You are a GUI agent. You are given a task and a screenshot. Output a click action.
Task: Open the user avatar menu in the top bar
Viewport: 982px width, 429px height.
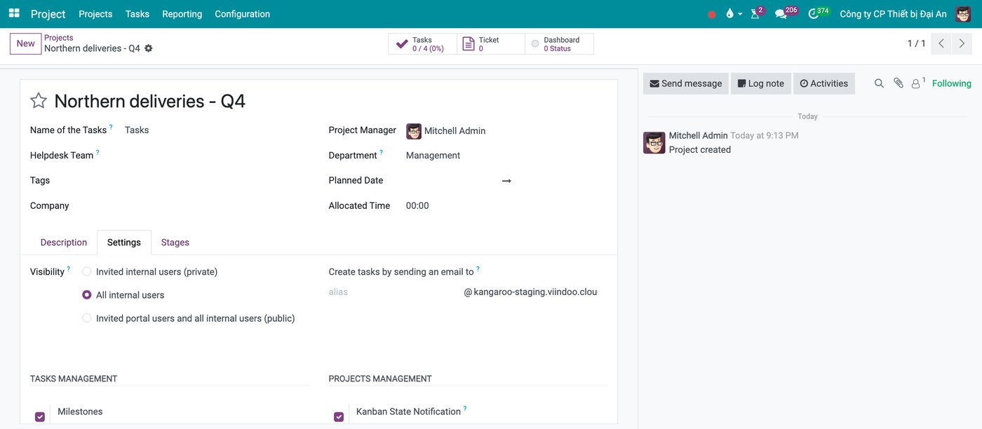[963, 14]
